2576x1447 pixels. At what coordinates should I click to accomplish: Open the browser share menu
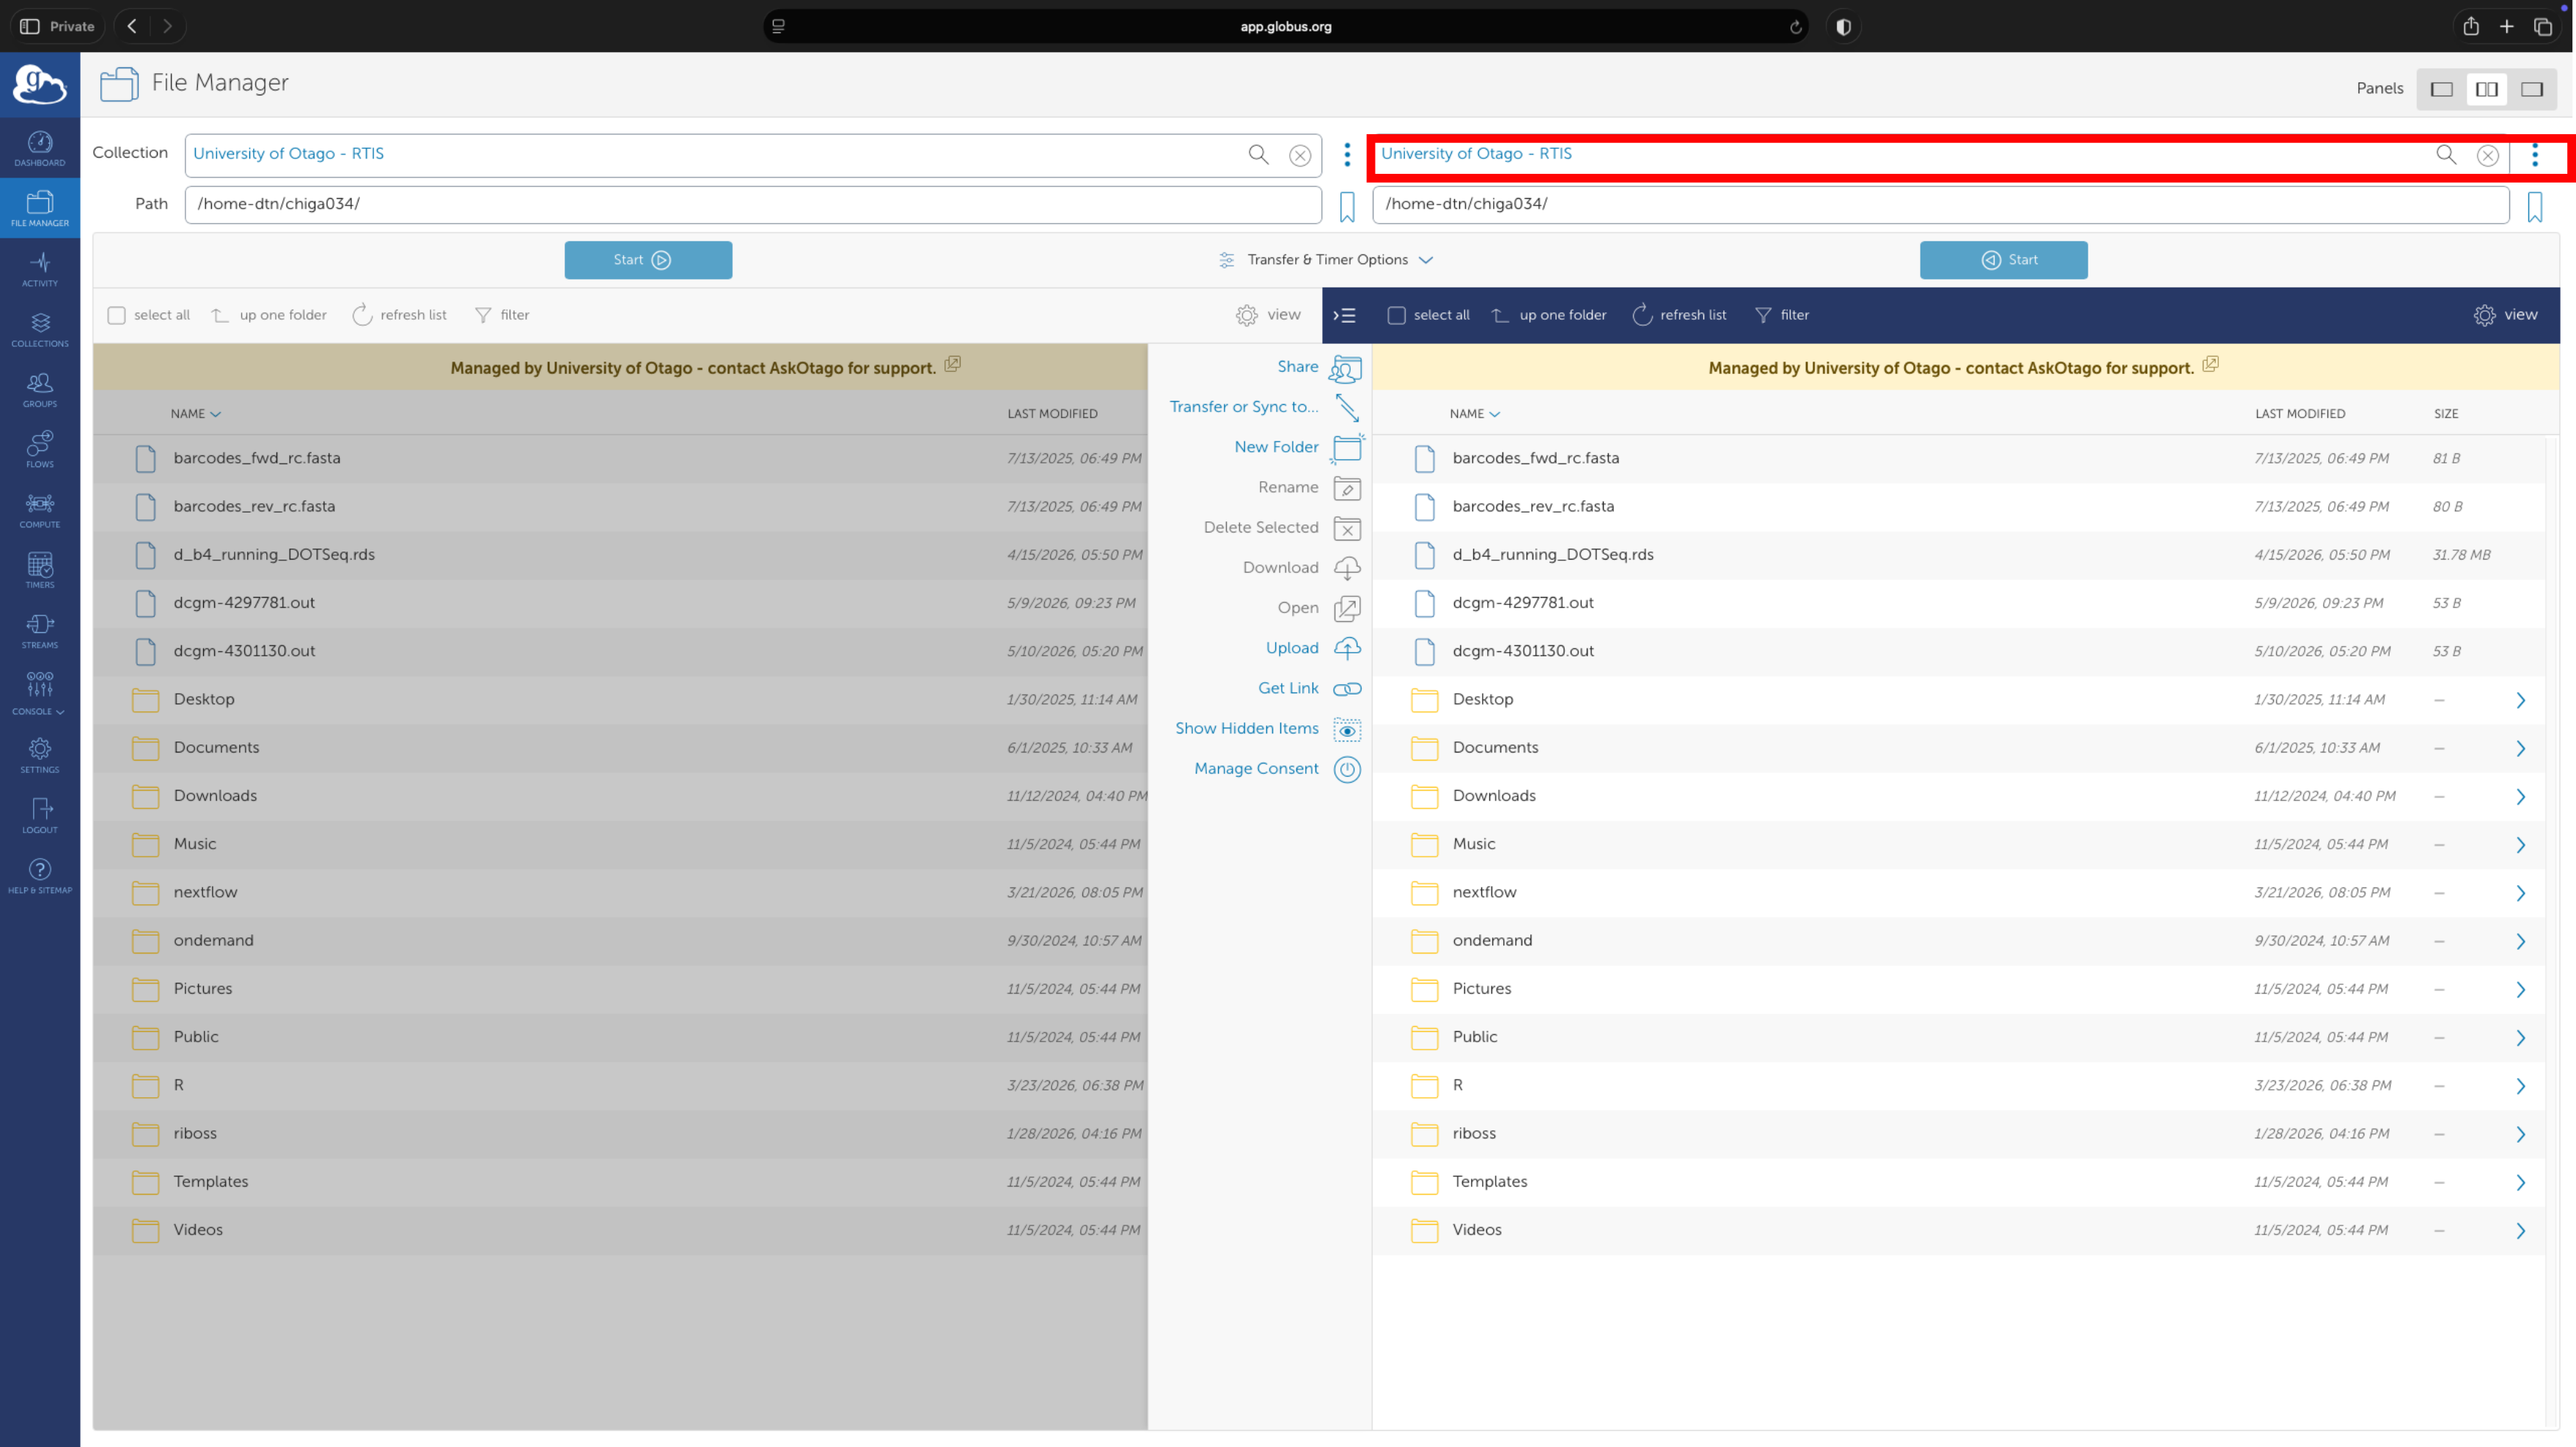click(2471, 26)
